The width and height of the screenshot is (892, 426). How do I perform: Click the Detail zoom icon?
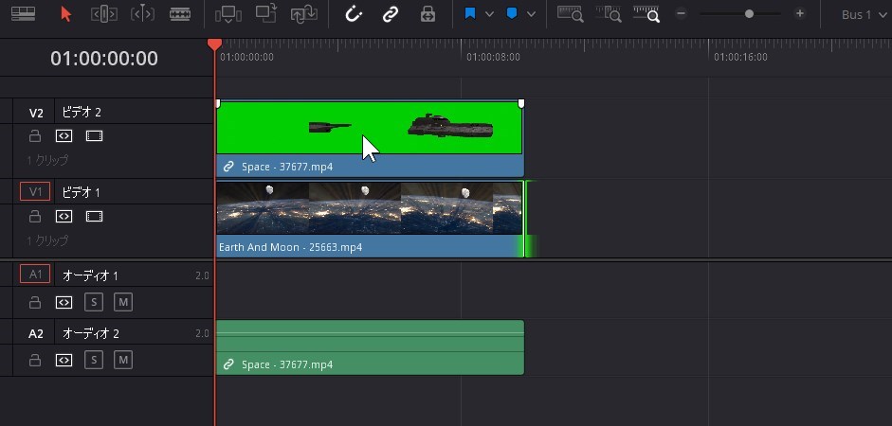[609, 13]
